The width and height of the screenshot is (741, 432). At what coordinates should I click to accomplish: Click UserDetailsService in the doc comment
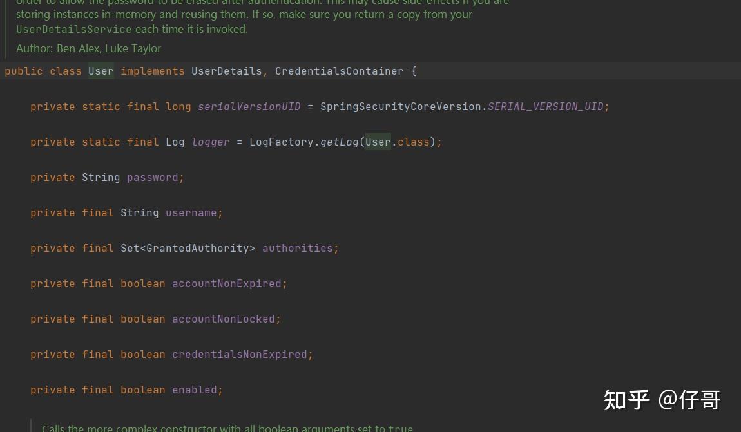(x=73, y=29)
